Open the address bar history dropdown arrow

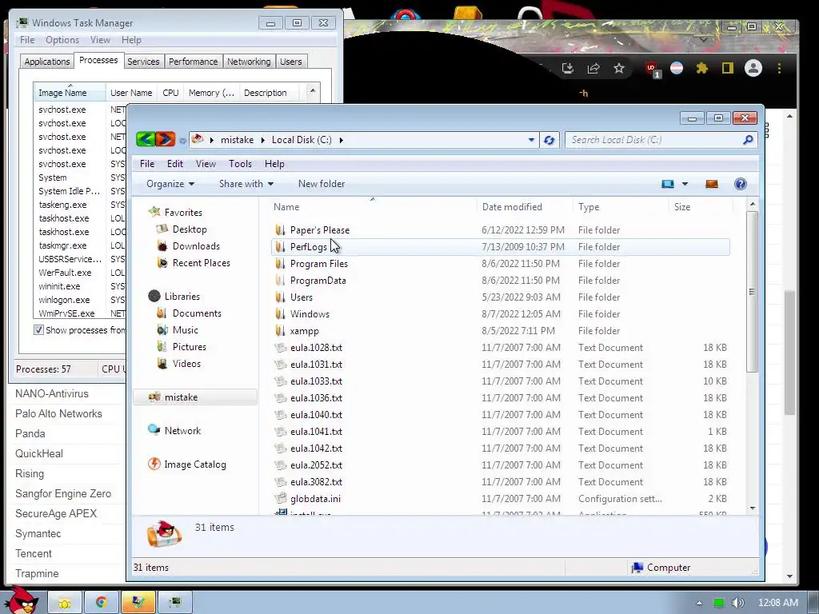click(531, 140)
